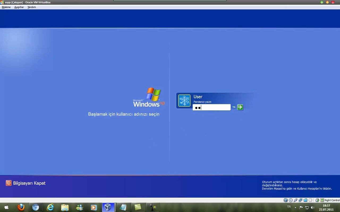Click the TR language indicator in system tray

[x=289, y=207]
